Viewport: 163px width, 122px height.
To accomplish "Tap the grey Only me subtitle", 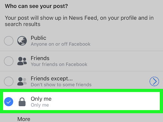I will [40, 105].
